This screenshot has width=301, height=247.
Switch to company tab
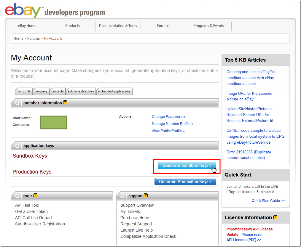pyautogui.click(x=41, y=91)
